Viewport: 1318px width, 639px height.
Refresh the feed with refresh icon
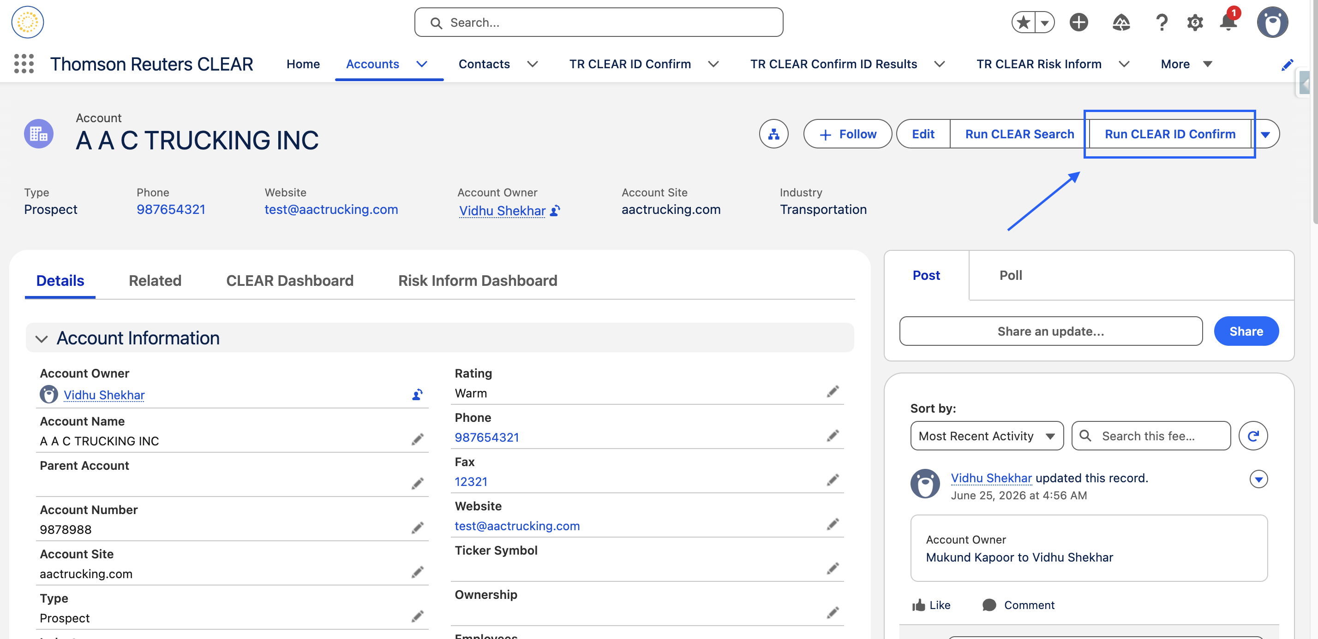[x=1253, y=436]
